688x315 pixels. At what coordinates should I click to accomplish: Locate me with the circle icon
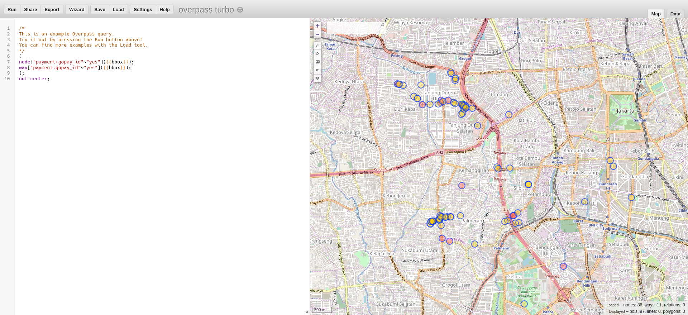click(x=317, y=54)
